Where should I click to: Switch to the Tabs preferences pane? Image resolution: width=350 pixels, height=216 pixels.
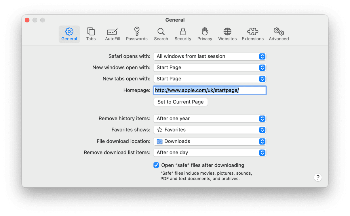91,34
